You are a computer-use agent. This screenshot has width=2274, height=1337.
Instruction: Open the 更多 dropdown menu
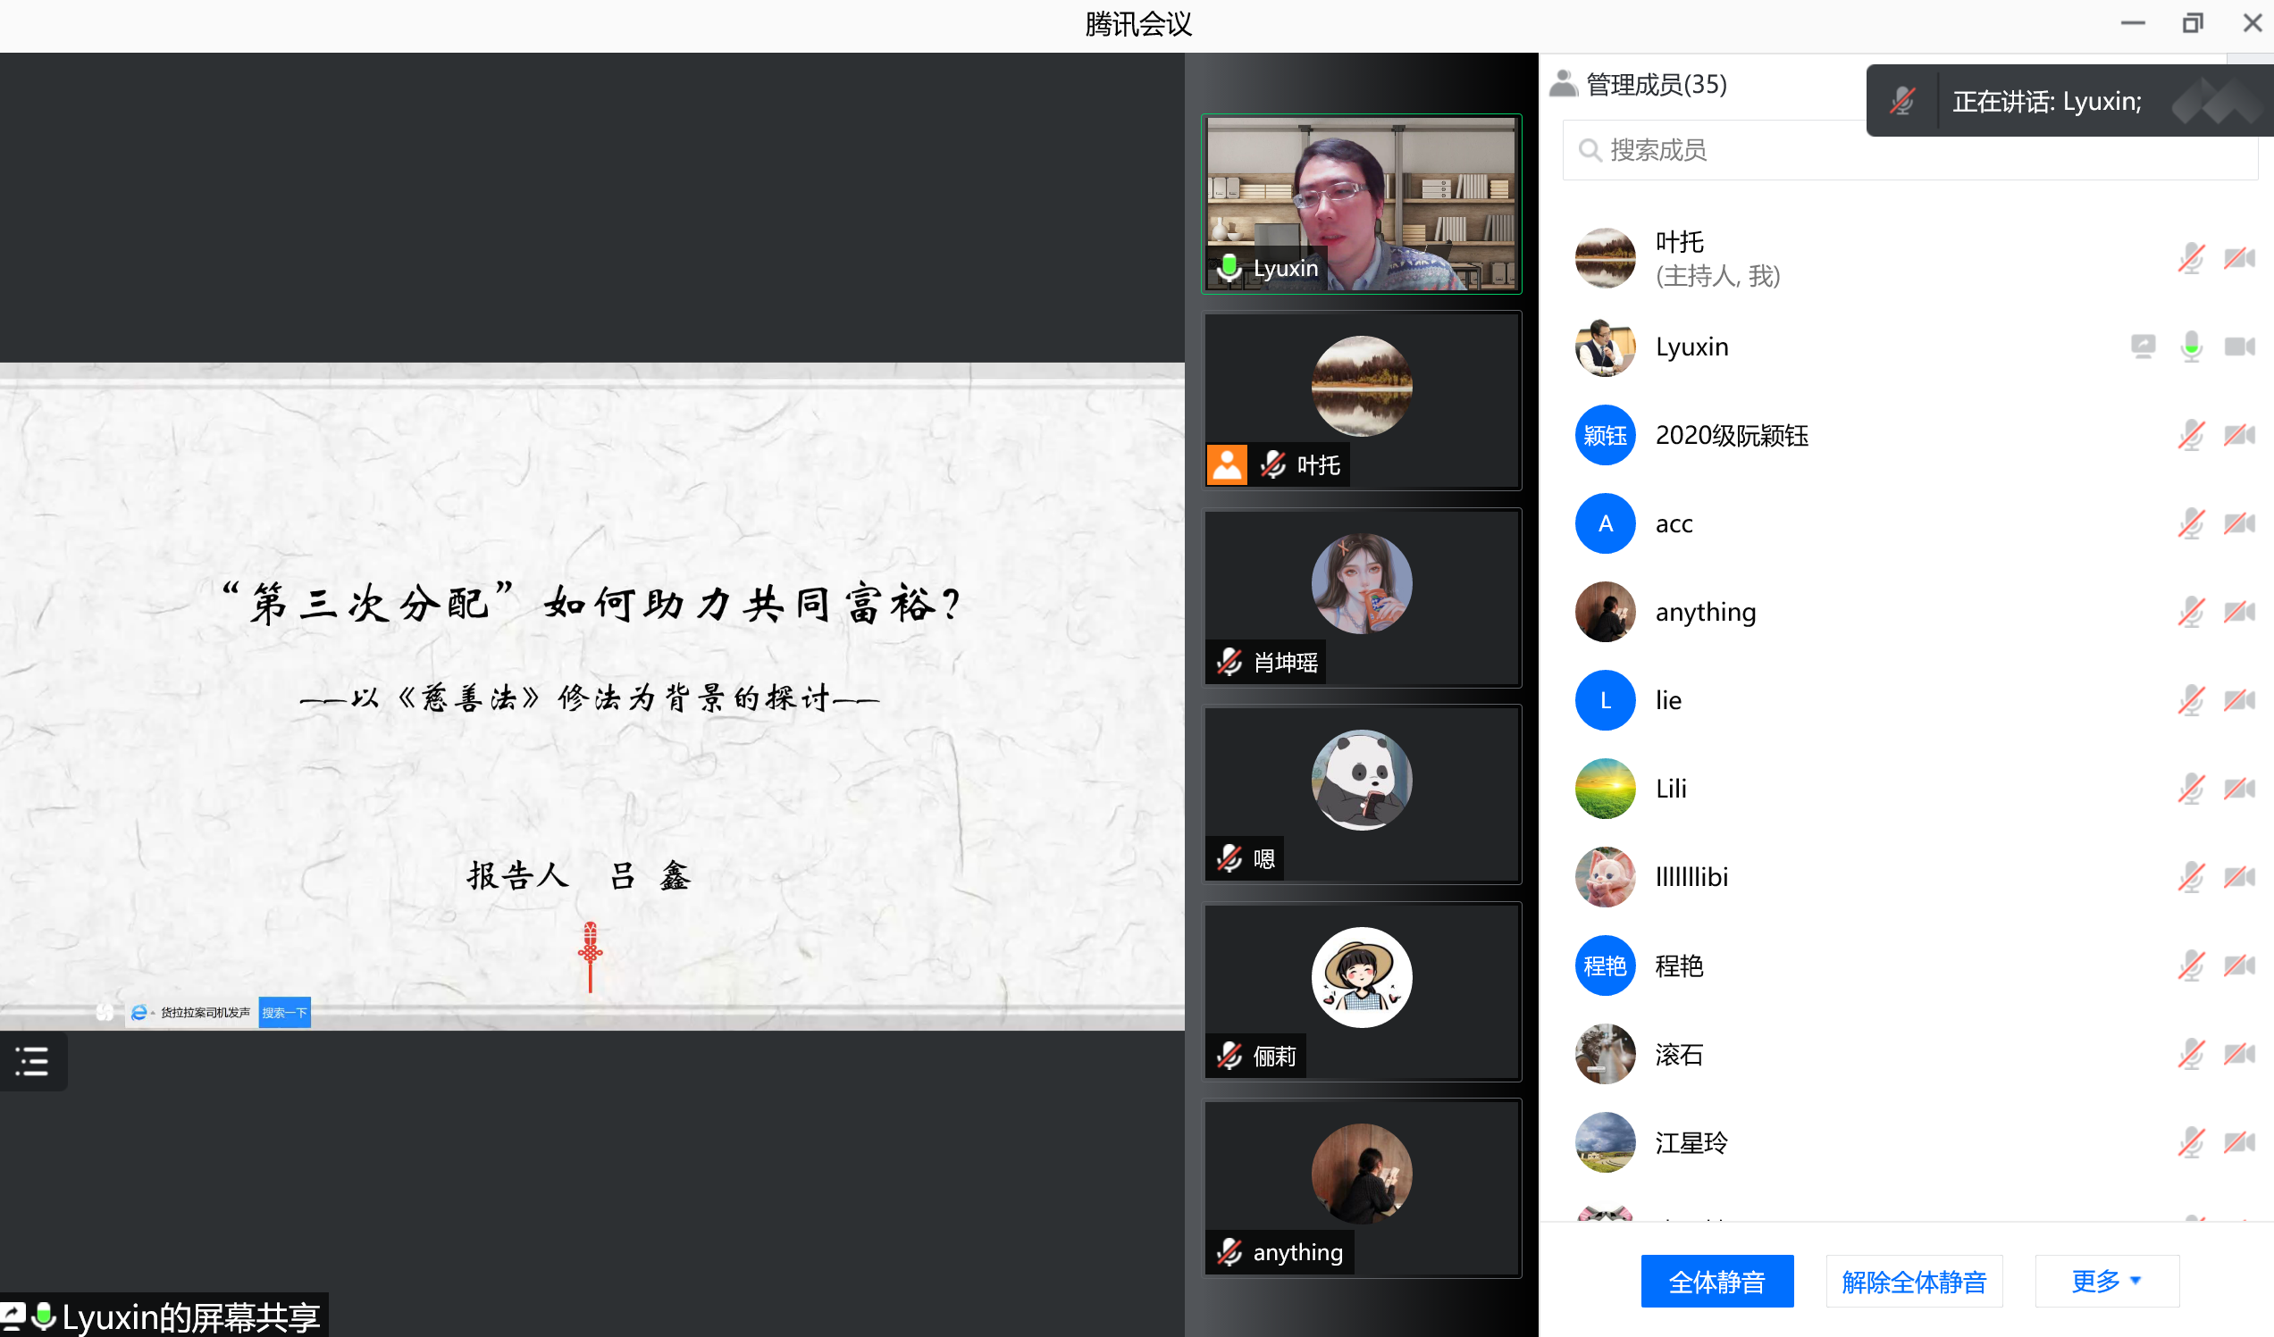click(2106, 1281)
